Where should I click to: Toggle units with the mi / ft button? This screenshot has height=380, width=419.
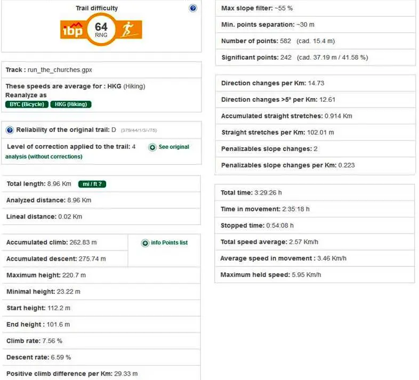coord(92,184)
